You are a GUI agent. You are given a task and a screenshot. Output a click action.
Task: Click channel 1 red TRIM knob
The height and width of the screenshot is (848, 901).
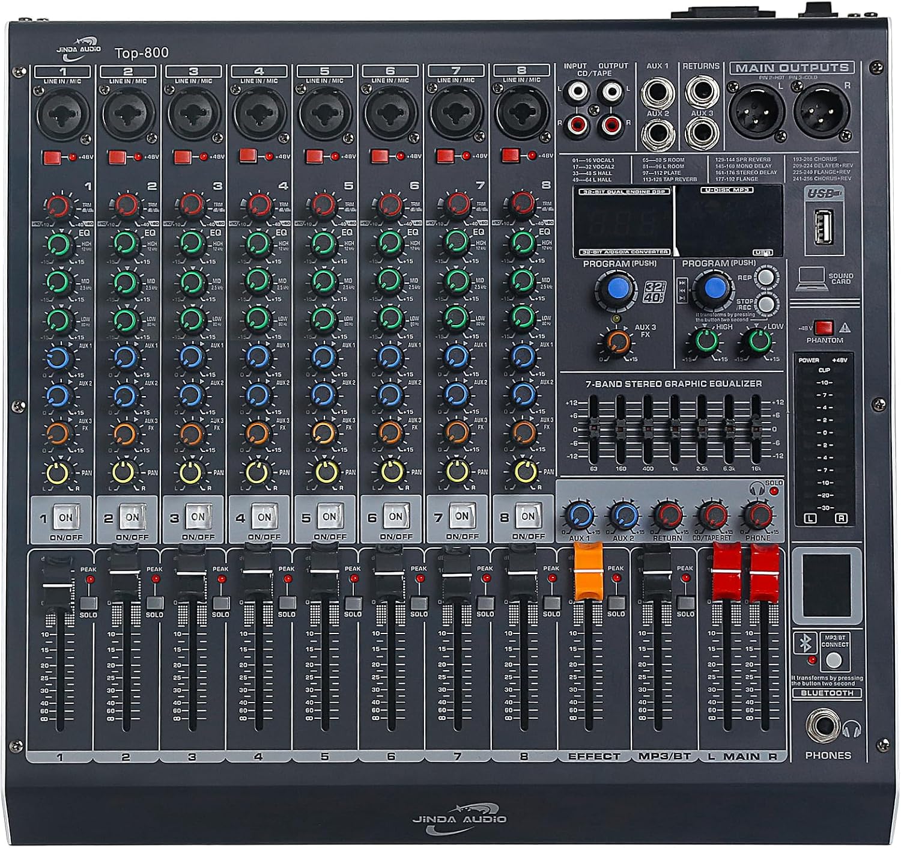tap(59, 206)
